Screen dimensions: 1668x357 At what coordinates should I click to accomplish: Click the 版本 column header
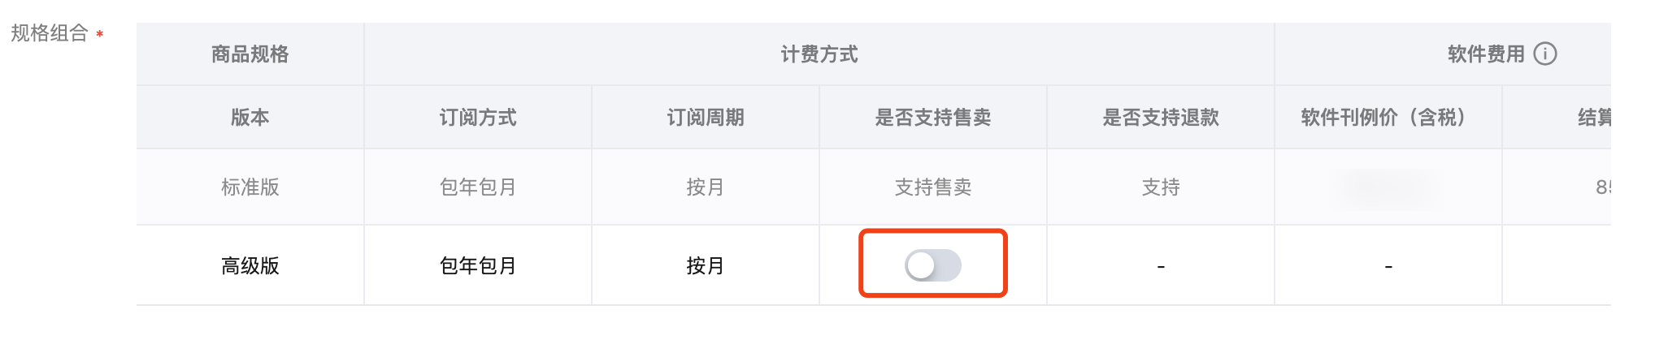250,118
